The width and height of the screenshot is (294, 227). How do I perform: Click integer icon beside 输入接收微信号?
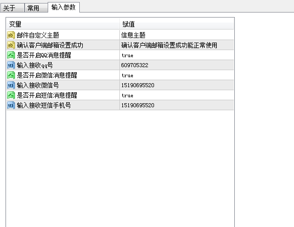coord(11,85)
